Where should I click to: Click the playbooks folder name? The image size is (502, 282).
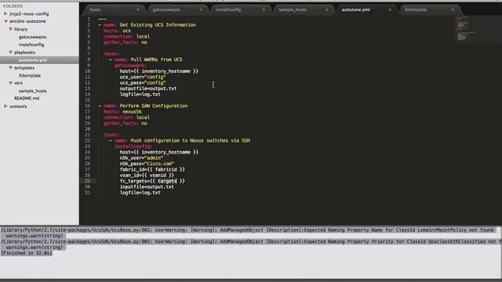[24, 52]
